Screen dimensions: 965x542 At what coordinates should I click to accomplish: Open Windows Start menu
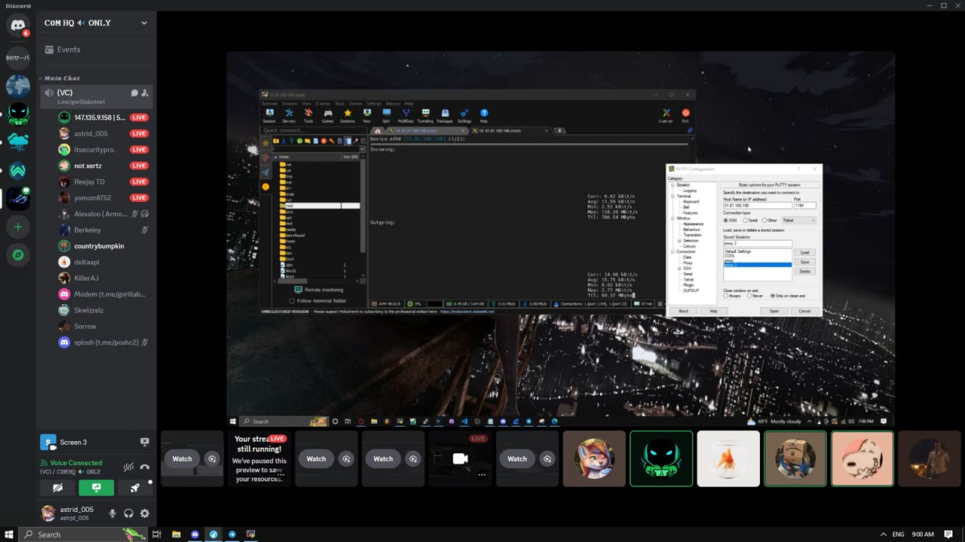pos(9,534)
